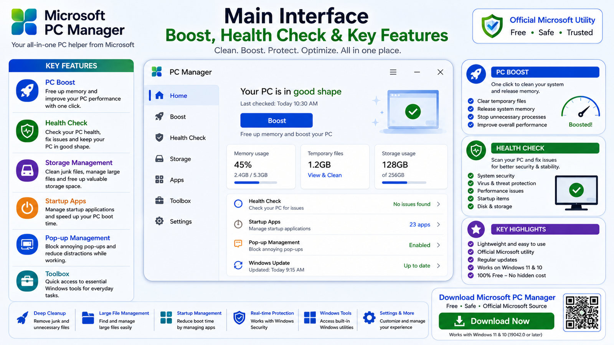Click the Real-time Protection shield icon

(239, 318)
